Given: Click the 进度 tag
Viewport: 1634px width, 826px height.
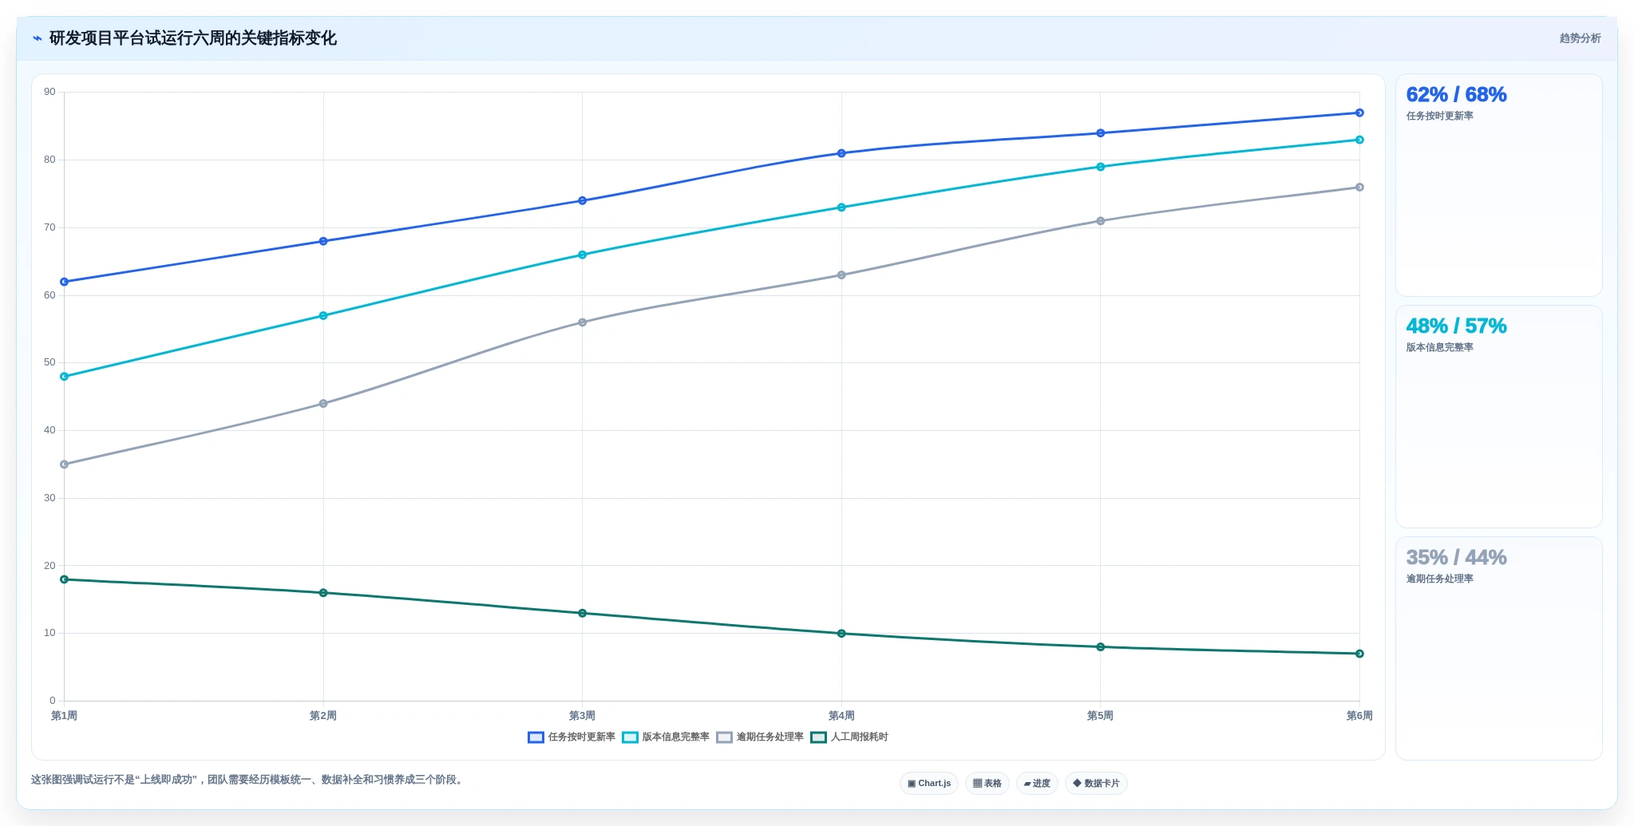Looking at the screenshot, I should pyautogui.click(x=1037, y=784).
